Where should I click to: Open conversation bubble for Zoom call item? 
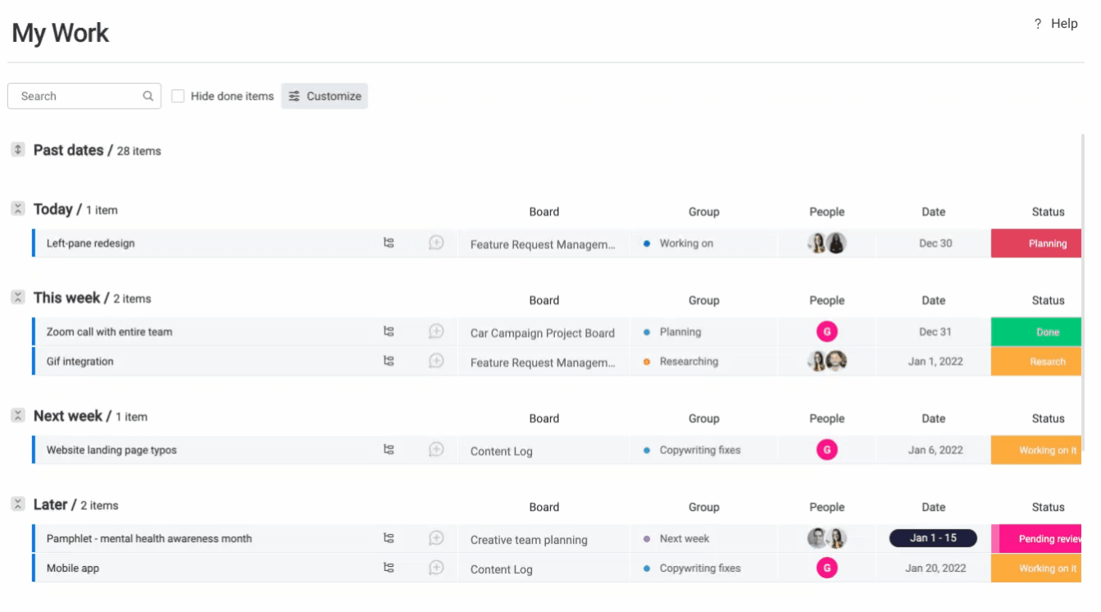coord(436,331)
